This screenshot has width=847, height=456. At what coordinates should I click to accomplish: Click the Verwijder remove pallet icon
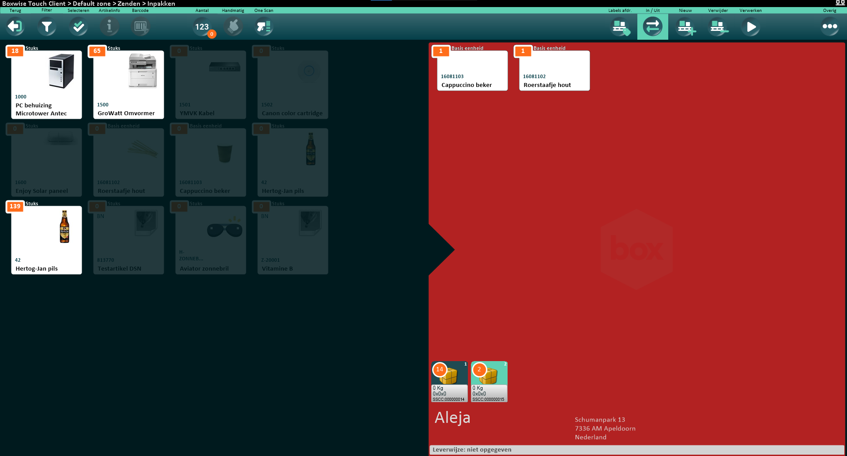[x=718, y=27]
